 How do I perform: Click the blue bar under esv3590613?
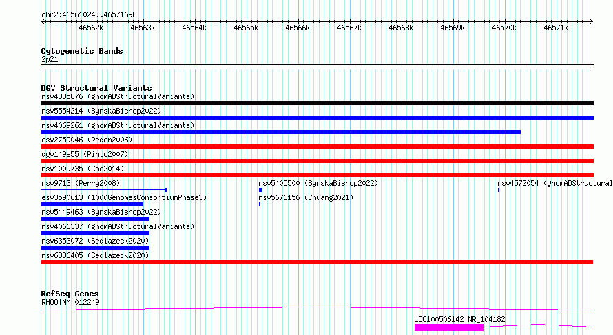coord(92,204)
